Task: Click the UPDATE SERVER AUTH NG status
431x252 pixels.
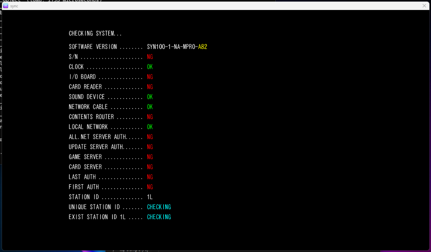Action: 150,147
